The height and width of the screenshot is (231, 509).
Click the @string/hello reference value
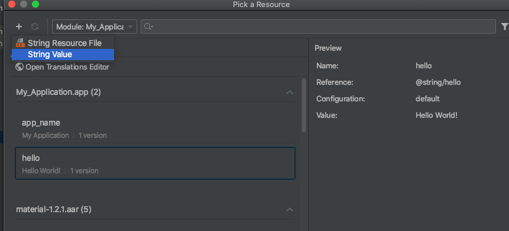[x=438, y=82]
